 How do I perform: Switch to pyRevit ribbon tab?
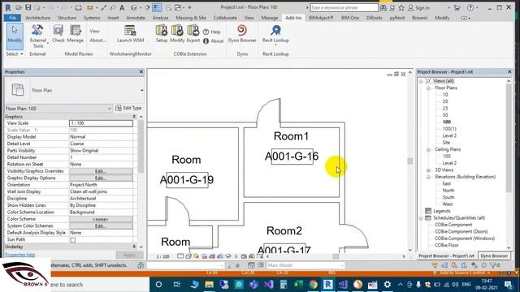point(396,18)
